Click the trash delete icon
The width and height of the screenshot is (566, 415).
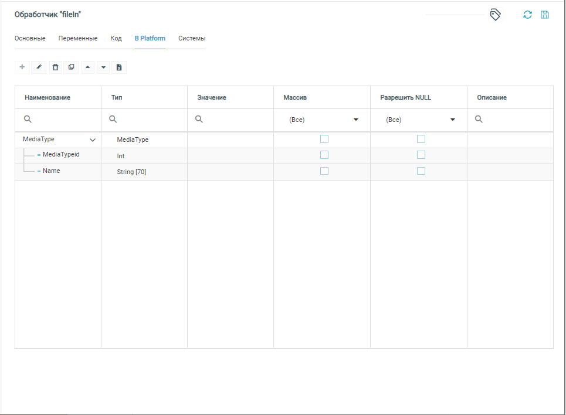point(55,67)
